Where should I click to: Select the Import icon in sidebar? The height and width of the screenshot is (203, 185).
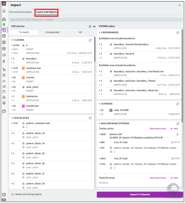[x=4, y=30]
